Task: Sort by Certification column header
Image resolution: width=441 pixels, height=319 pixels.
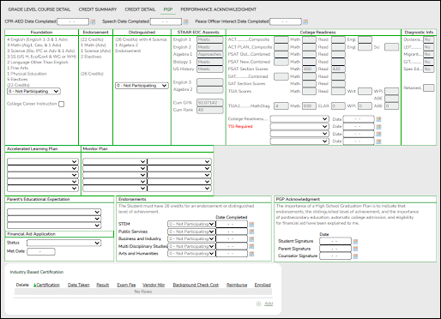Action: (48, 285)
